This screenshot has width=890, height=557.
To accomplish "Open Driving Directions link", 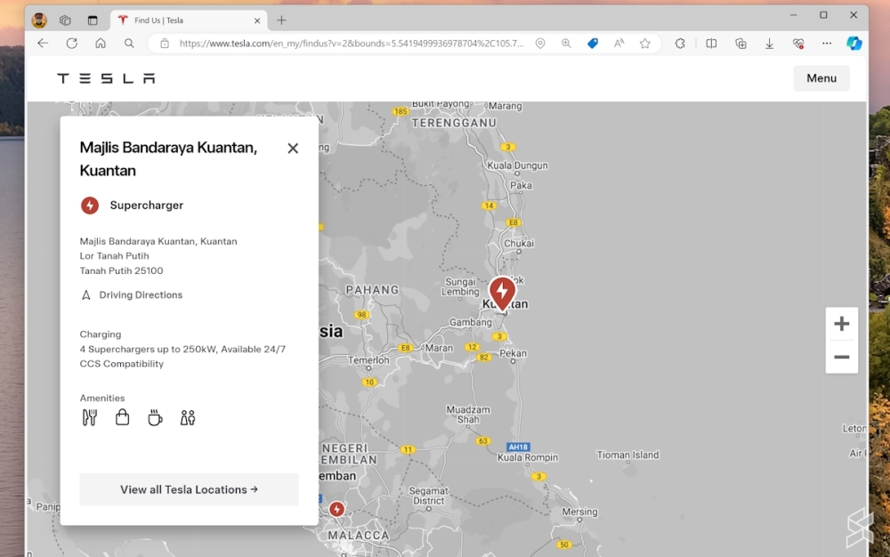I will [x=141, y=295].
